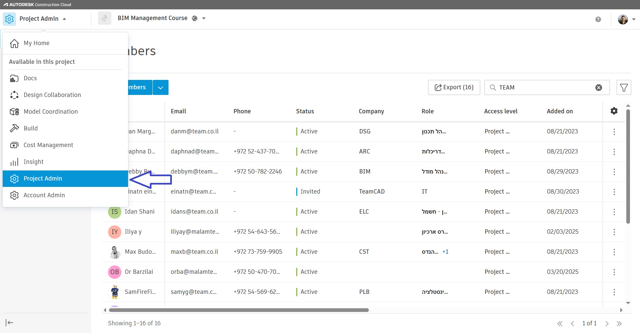
Task: Click the Build hammer icon
Action: (x=14, y=128)
